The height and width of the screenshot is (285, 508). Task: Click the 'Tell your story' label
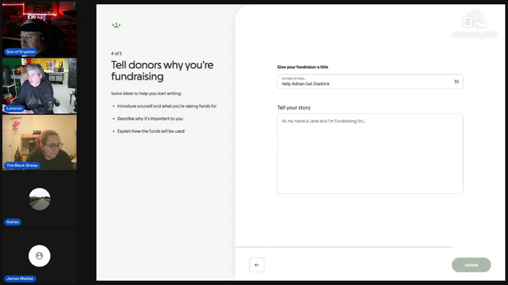294,108
